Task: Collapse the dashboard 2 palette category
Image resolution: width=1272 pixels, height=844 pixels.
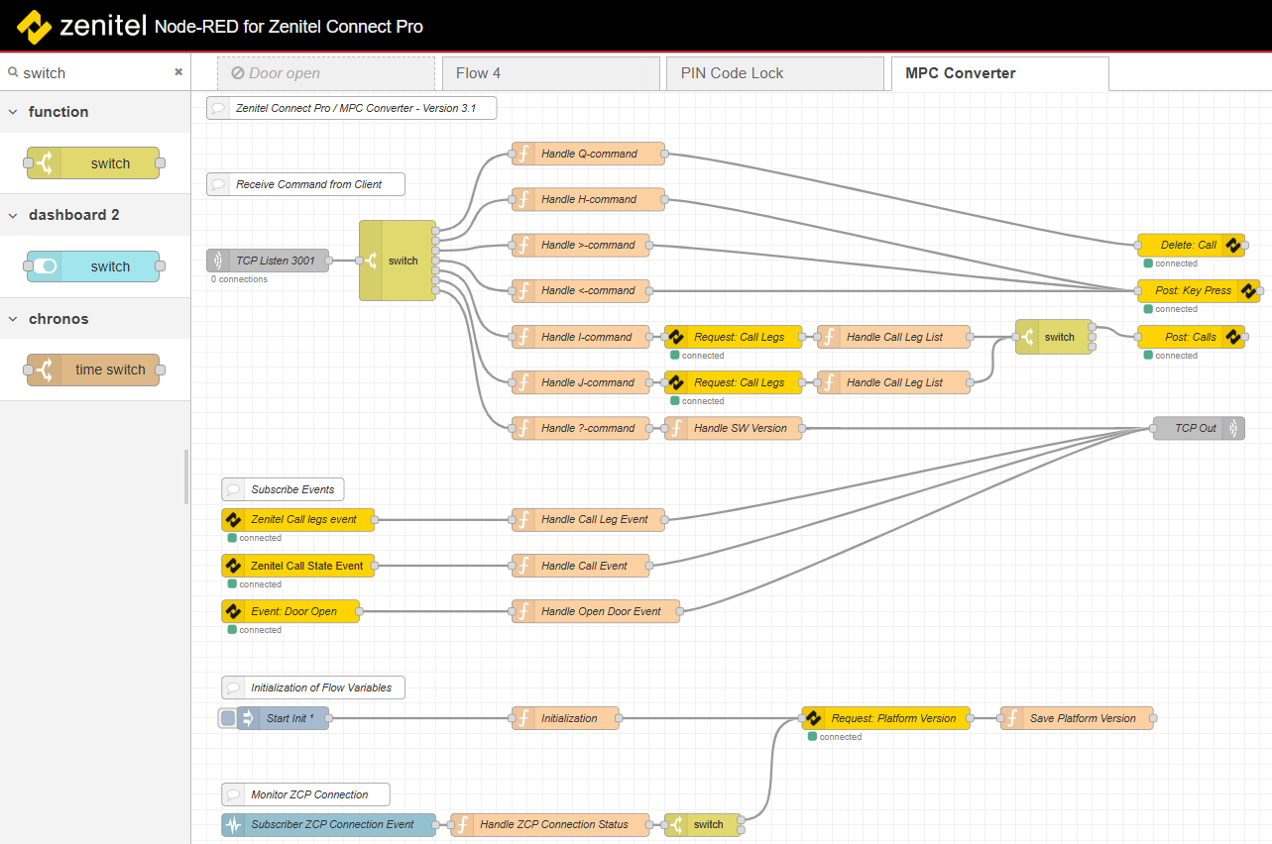Action: 14,215
